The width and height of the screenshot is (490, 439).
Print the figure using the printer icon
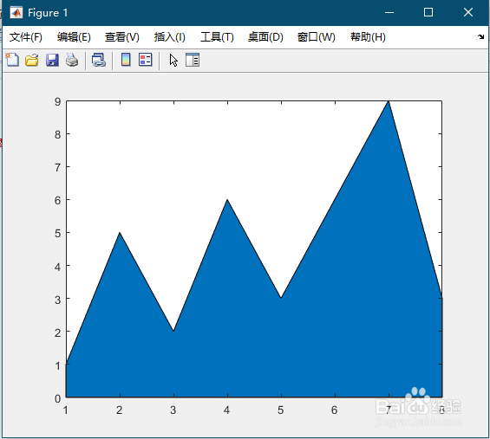(x=72, y=60)
